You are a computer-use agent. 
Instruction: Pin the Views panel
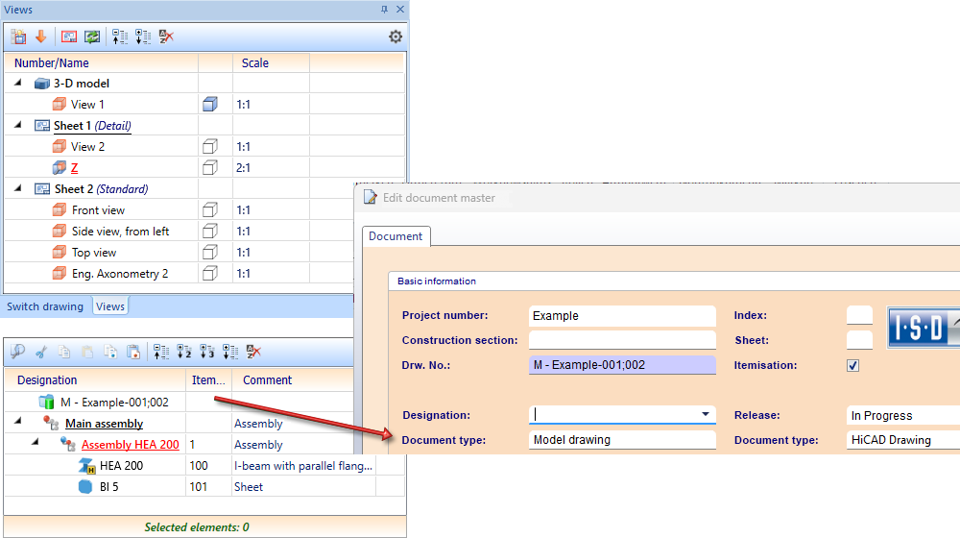[384, 10]
